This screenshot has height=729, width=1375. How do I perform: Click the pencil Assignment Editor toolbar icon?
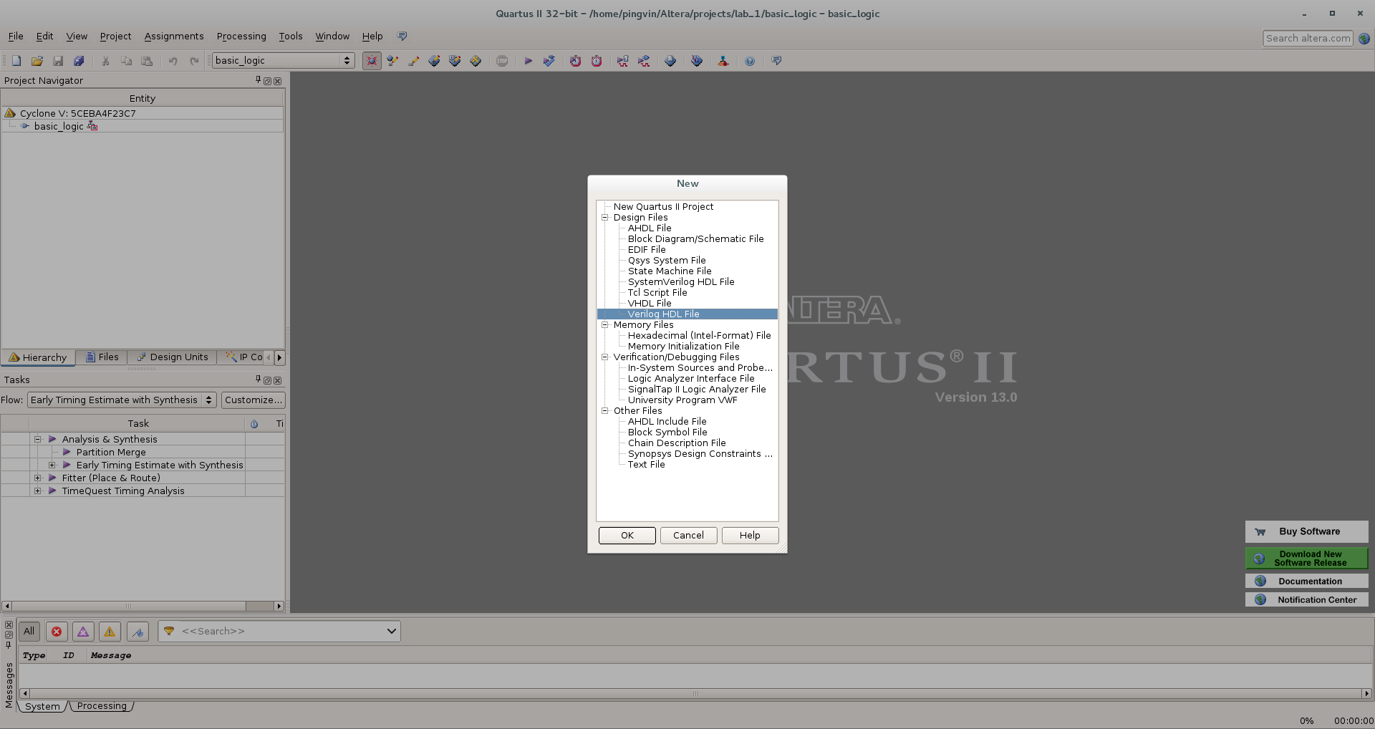point(413,61)
